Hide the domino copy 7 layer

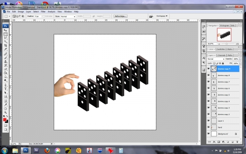[x=208, y=82]
